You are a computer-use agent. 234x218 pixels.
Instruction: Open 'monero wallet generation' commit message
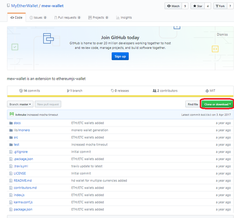[90, 130]
